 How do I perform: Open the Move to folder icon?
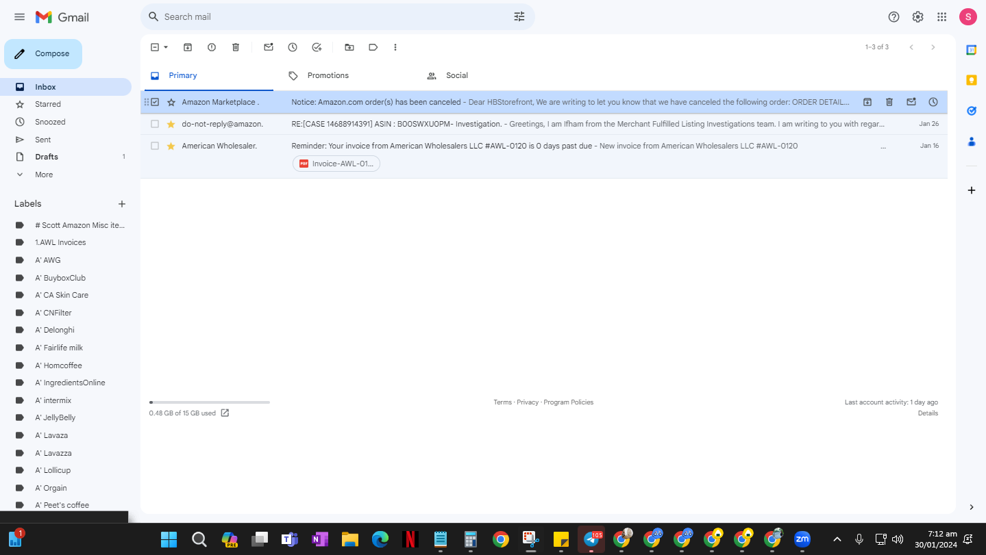(349, 47)
